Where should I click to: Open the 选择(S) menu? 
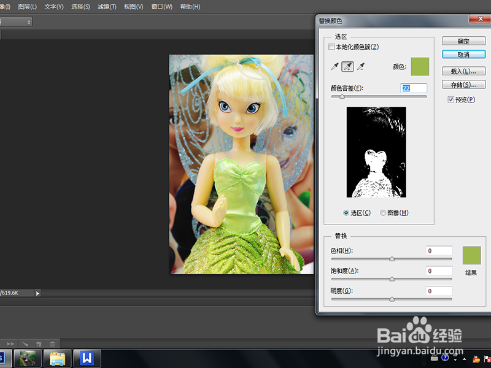click(x=80, y=7)
